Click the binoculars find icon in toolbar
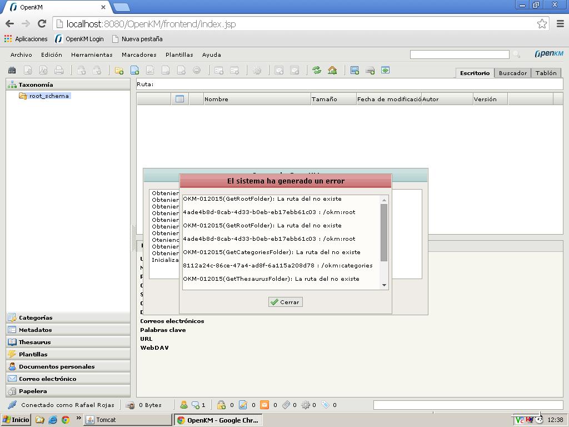The height and width of the screenshot is (427, 569). (x=12, y=71)
